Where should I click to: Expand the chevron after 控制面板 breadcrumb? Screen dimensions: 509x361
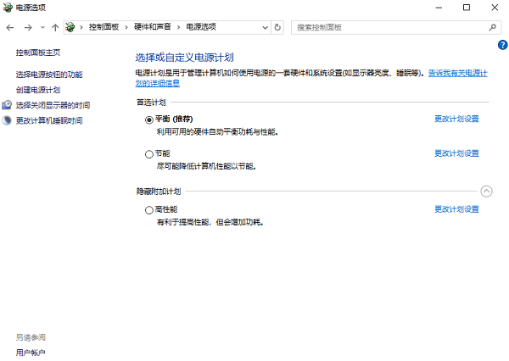point(126,27)
